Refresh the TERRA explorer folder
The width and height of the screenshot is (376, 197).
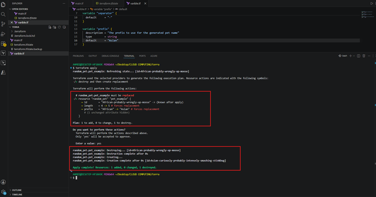tap(59, 27)
